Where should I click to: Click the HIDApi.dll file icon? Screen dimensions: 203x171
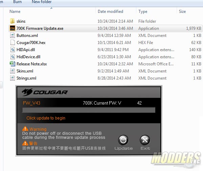pyautogui.click(x=12, y=50)
